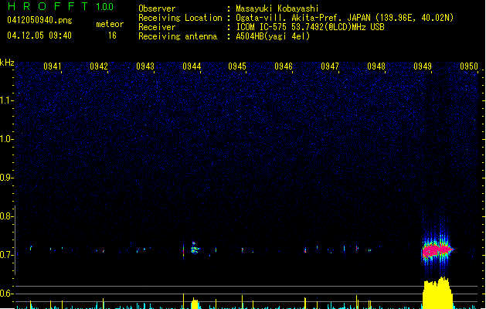Click the 1.0 kHz axis label
This screenshot has height=309, width=486.
coord(6,139)
